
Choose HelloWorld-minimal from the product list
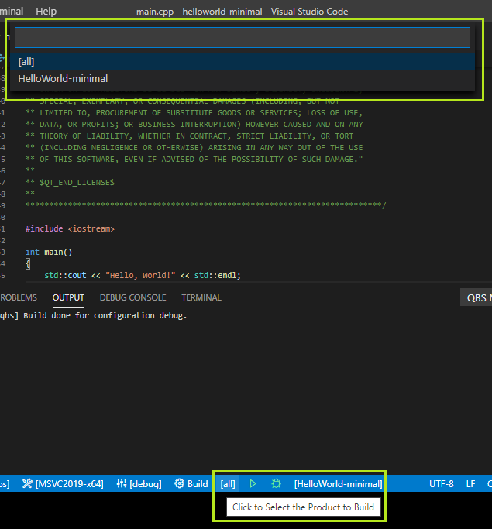tap(63, 78)
